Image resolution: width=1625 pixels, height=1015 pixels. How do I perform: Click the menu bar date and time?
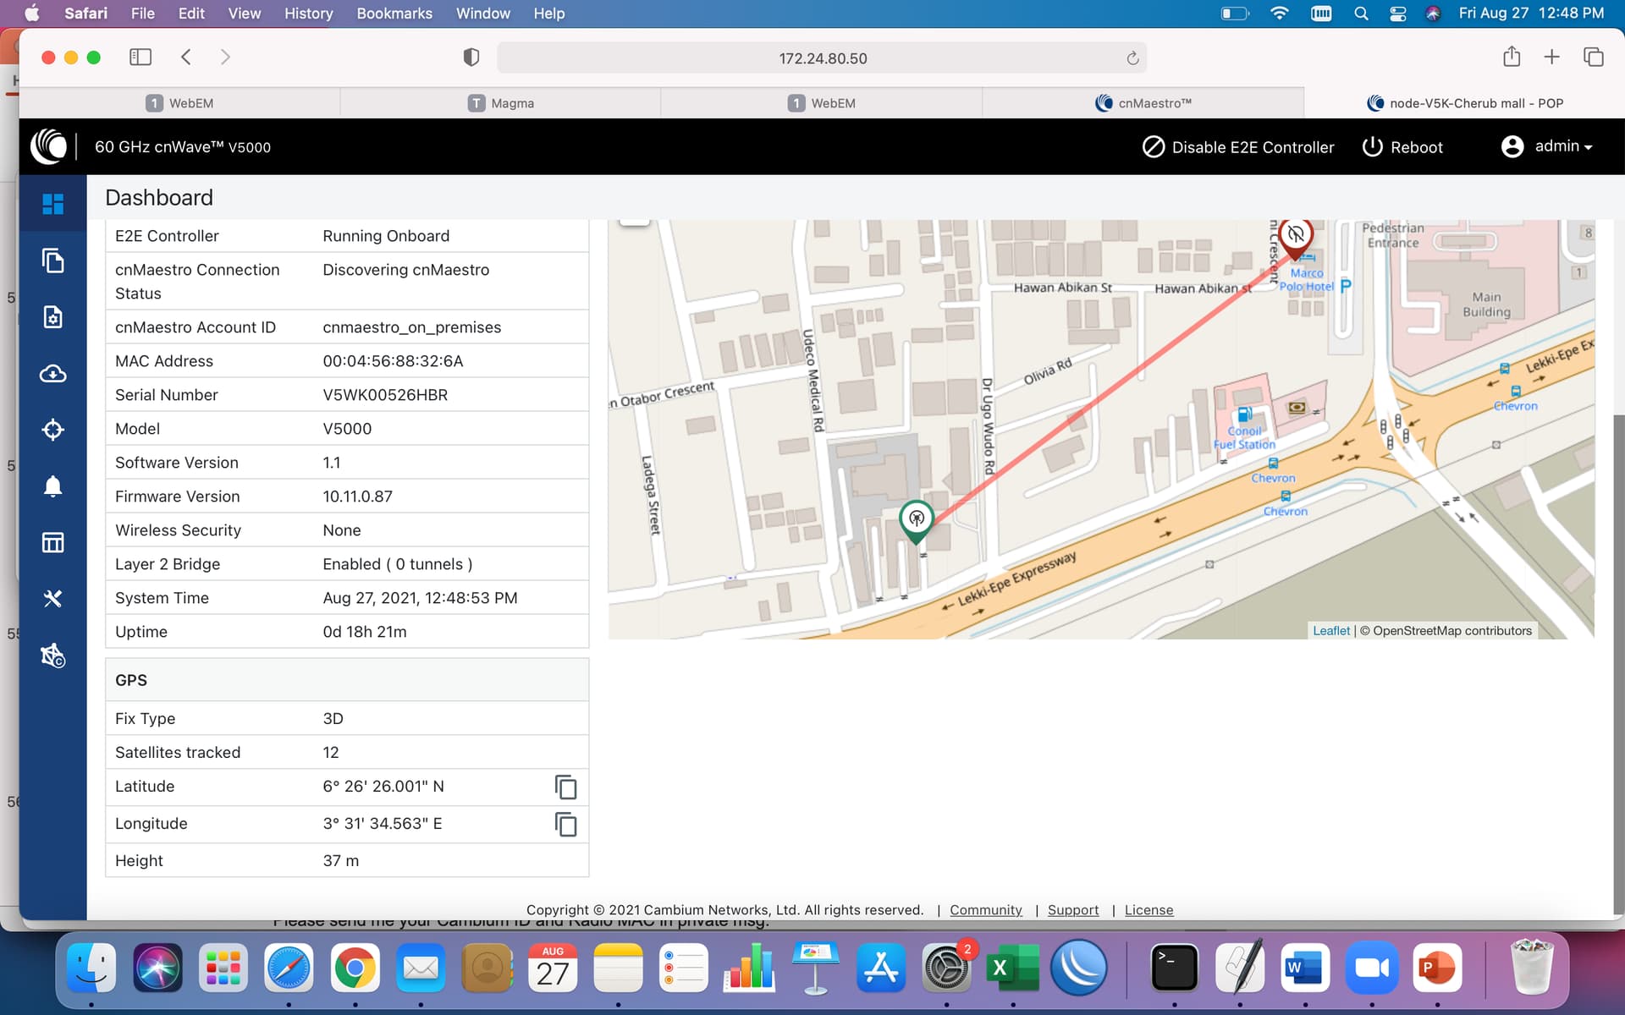1531,14
